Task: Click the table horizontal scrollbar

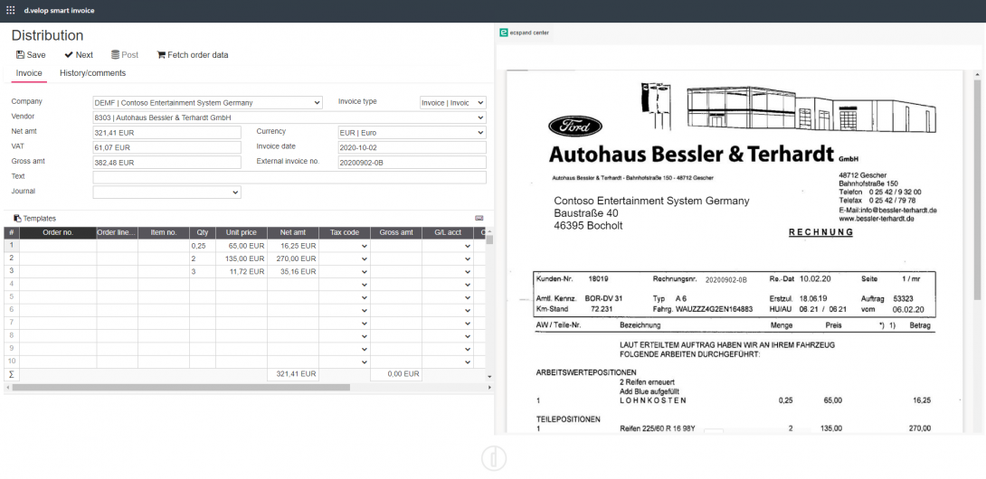Action: (181, 387)
